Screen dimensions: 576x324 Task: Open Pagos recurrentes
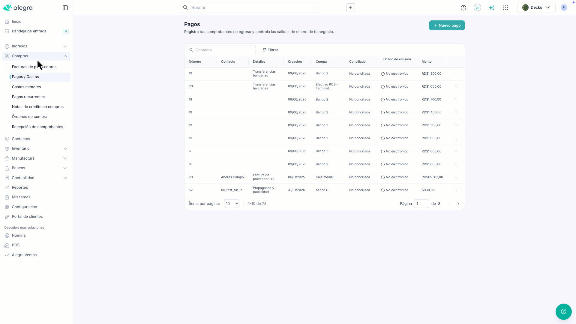click(x=28, y=97)
